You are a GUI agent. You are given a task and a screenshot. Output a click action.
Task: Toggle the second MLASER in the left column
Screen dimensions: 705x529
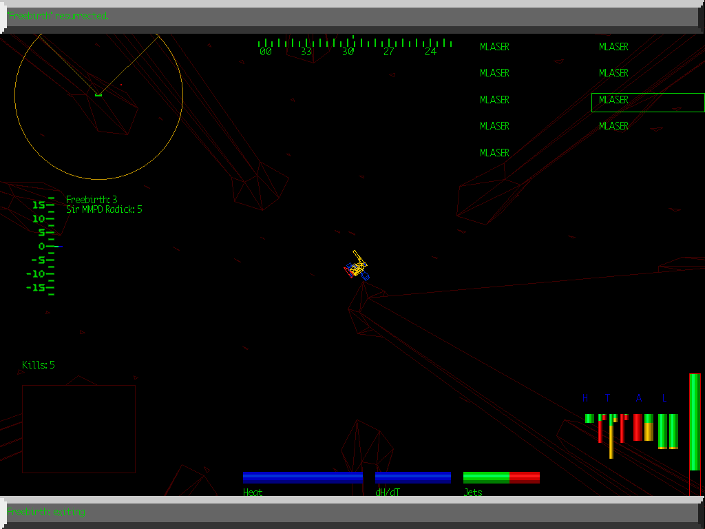(x=494, y=72)
